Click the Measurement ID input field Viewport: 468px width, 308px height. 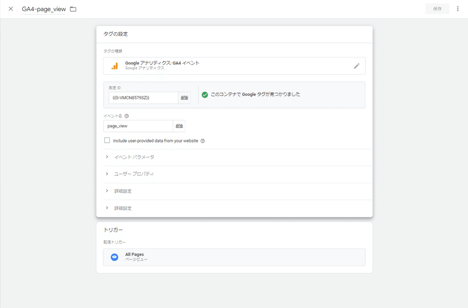pos(143,98)
